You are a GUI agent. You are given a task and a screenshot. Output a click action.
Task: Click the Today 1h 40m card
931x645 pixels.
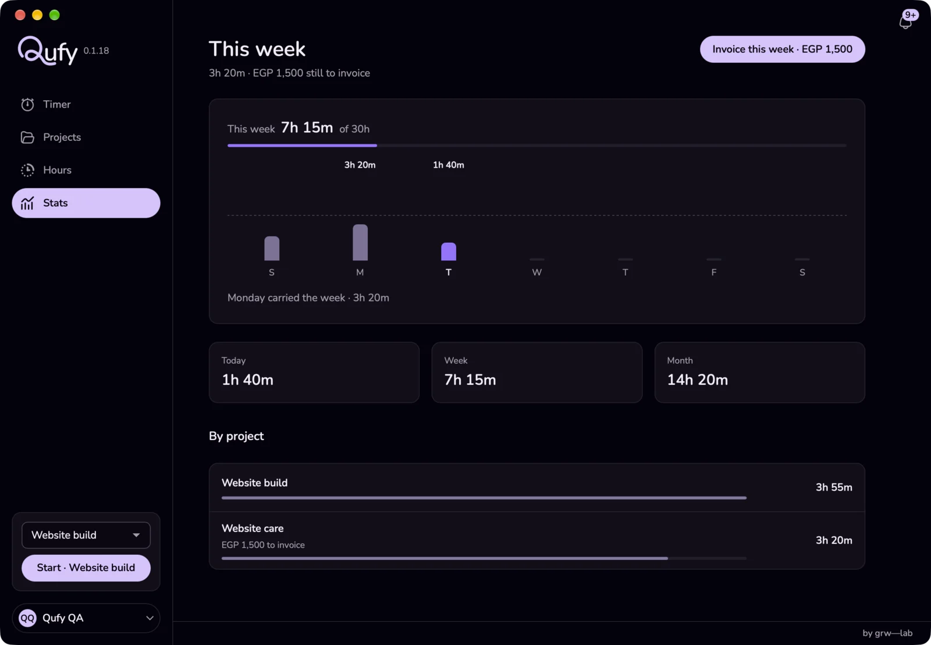point(314,373)
